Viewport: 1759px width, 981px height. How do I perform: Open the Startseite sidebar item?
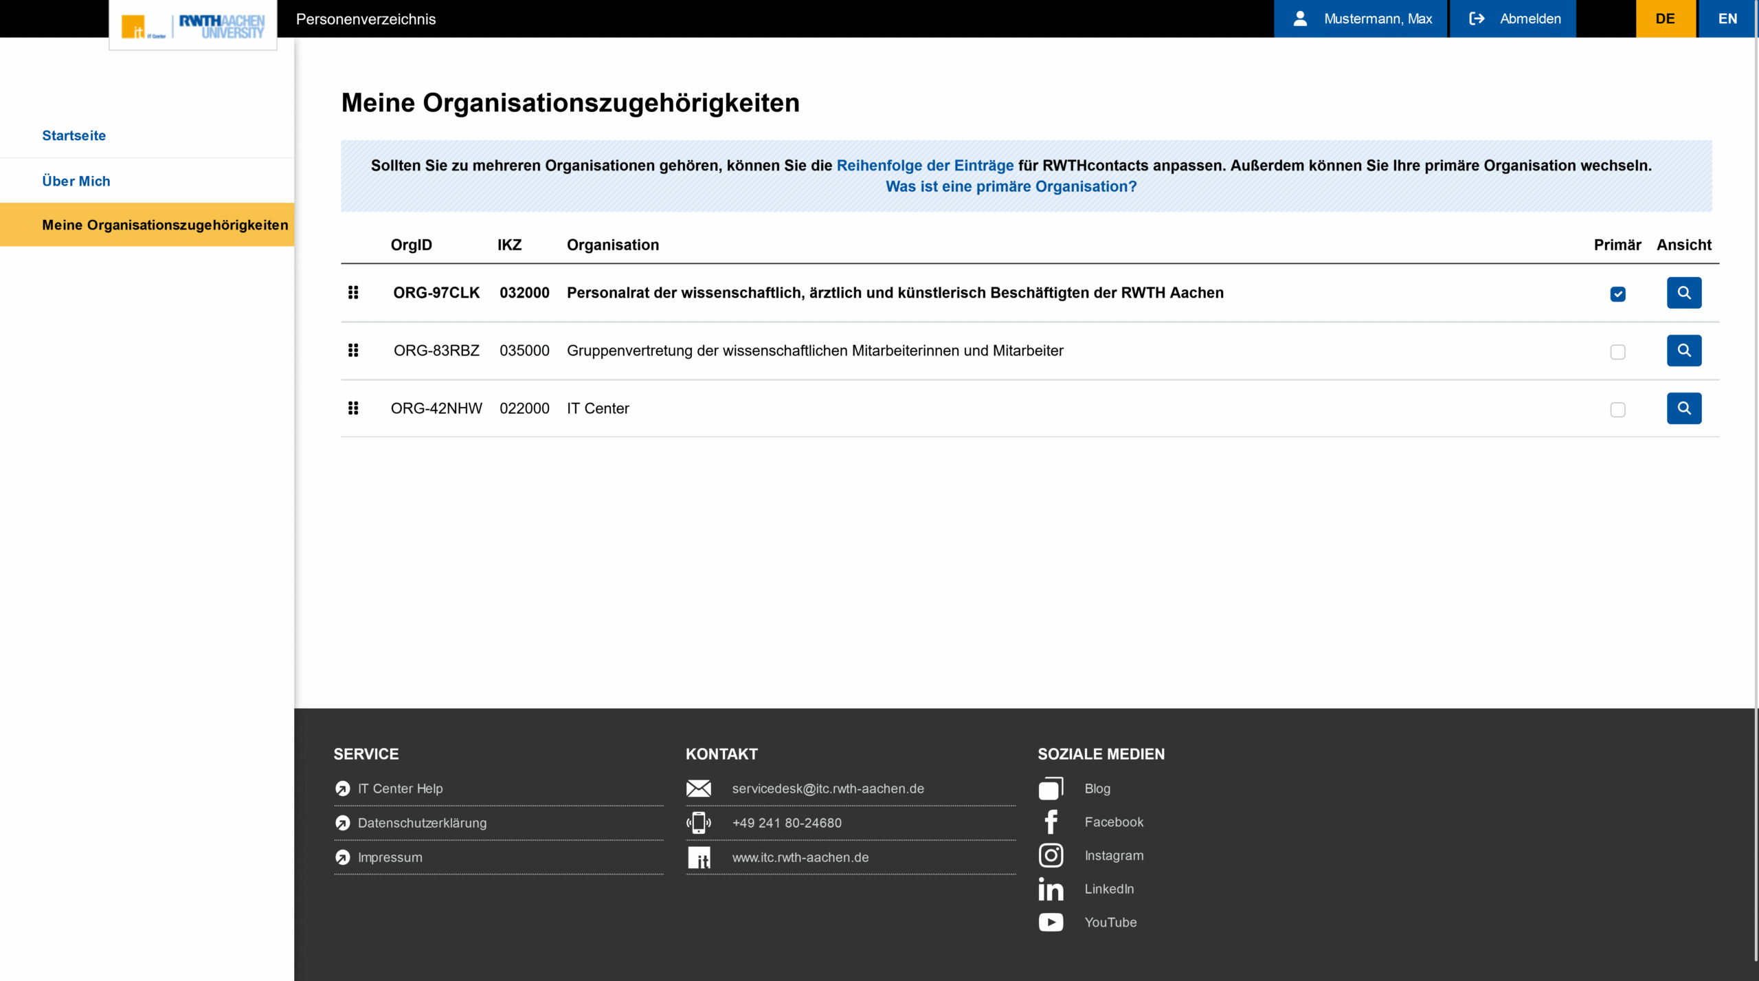pyautogui.click(x=74, y=135)
